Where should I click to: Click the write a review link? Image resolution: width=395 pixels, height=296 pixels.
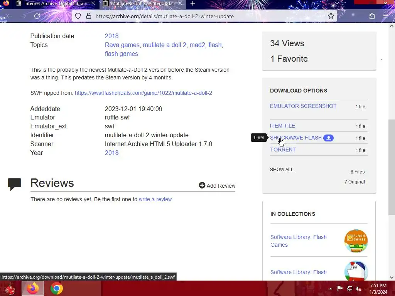point(155,199)
